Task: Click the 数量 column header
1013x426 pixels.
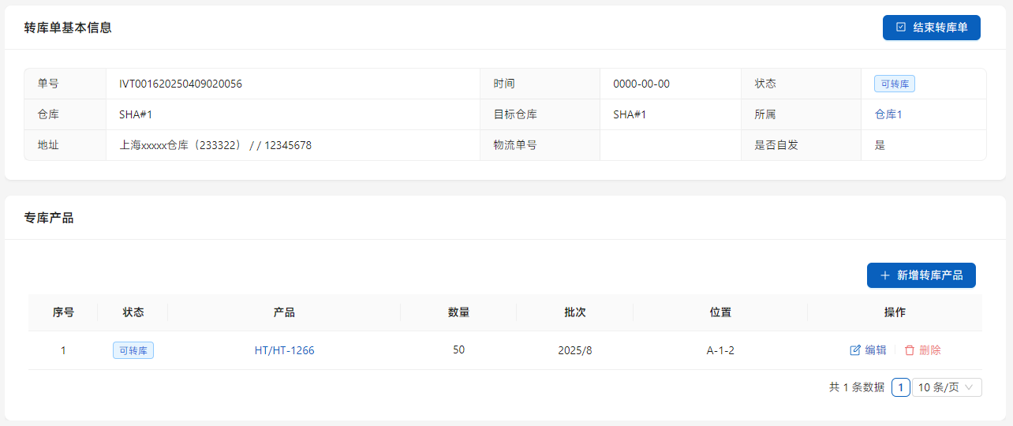Action: click(458, 312)
